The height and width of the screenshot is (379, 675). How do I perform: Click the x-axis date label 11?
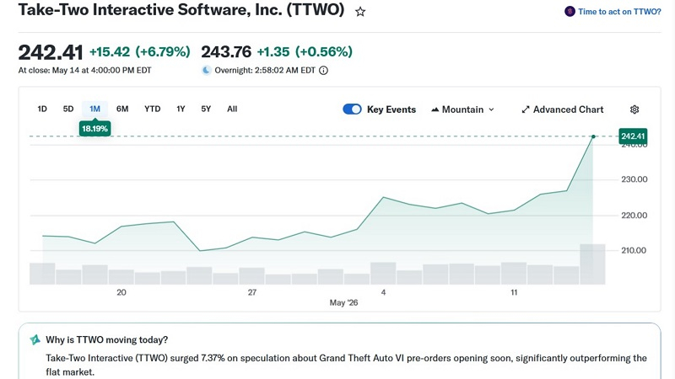pyautogui.click(x=514, y=292)
